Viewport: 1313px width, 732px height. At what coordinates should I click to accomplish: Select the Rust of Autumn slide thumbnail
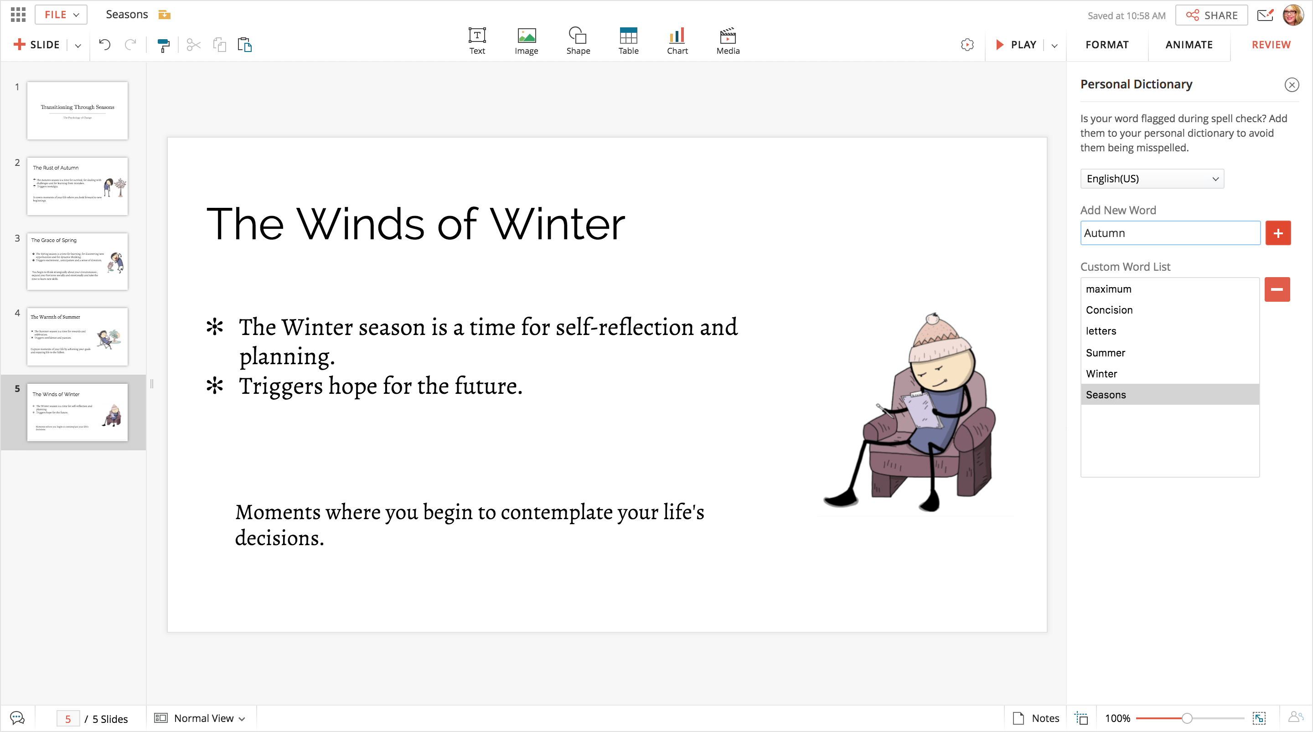(x=78, y=186)
